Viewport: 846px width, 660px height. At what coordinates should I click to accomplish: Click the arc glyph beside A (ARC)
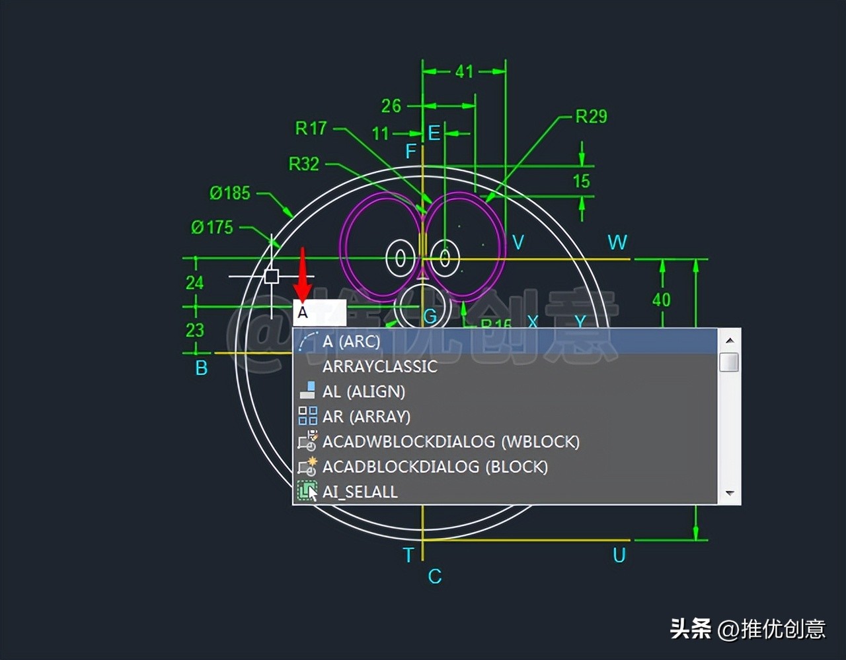click(307, 341)
